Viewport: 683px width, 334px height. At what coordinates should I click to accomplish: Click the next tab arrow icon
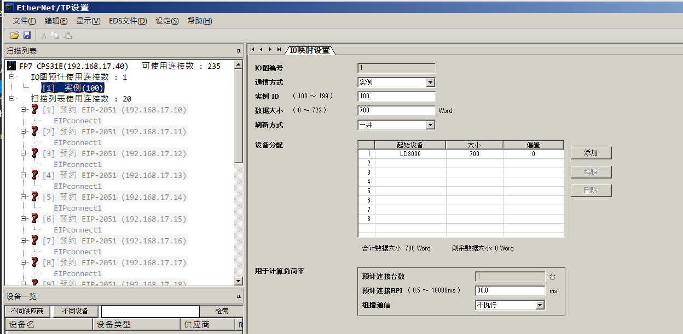270,50
